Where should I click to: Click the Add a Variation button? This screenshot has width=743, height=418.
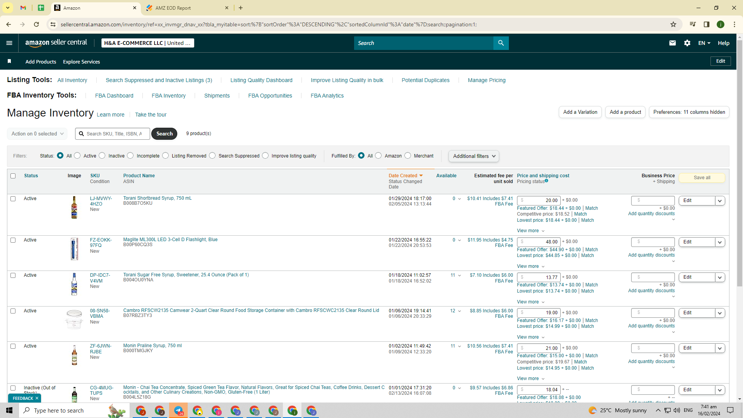(580, 112)
